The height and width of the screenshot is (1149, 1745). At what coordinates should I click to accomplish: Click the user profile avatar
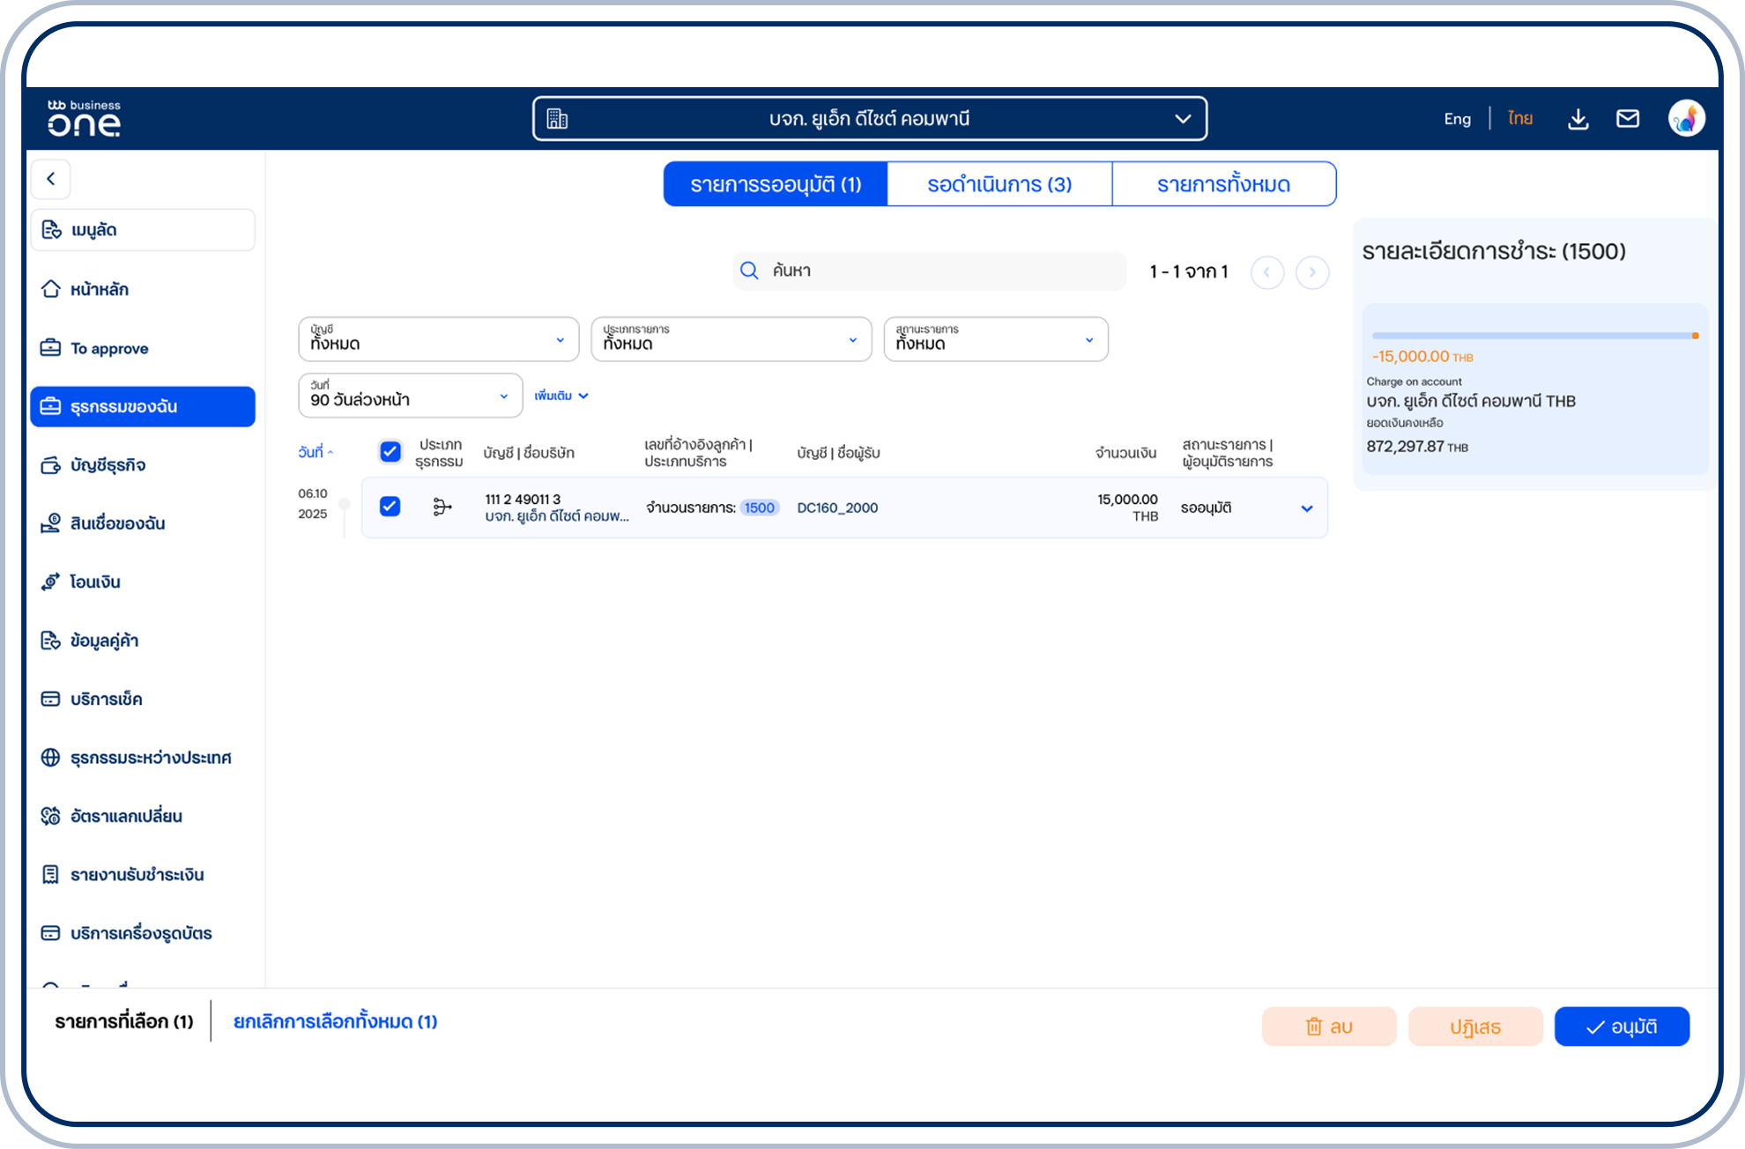point(1685,119)
